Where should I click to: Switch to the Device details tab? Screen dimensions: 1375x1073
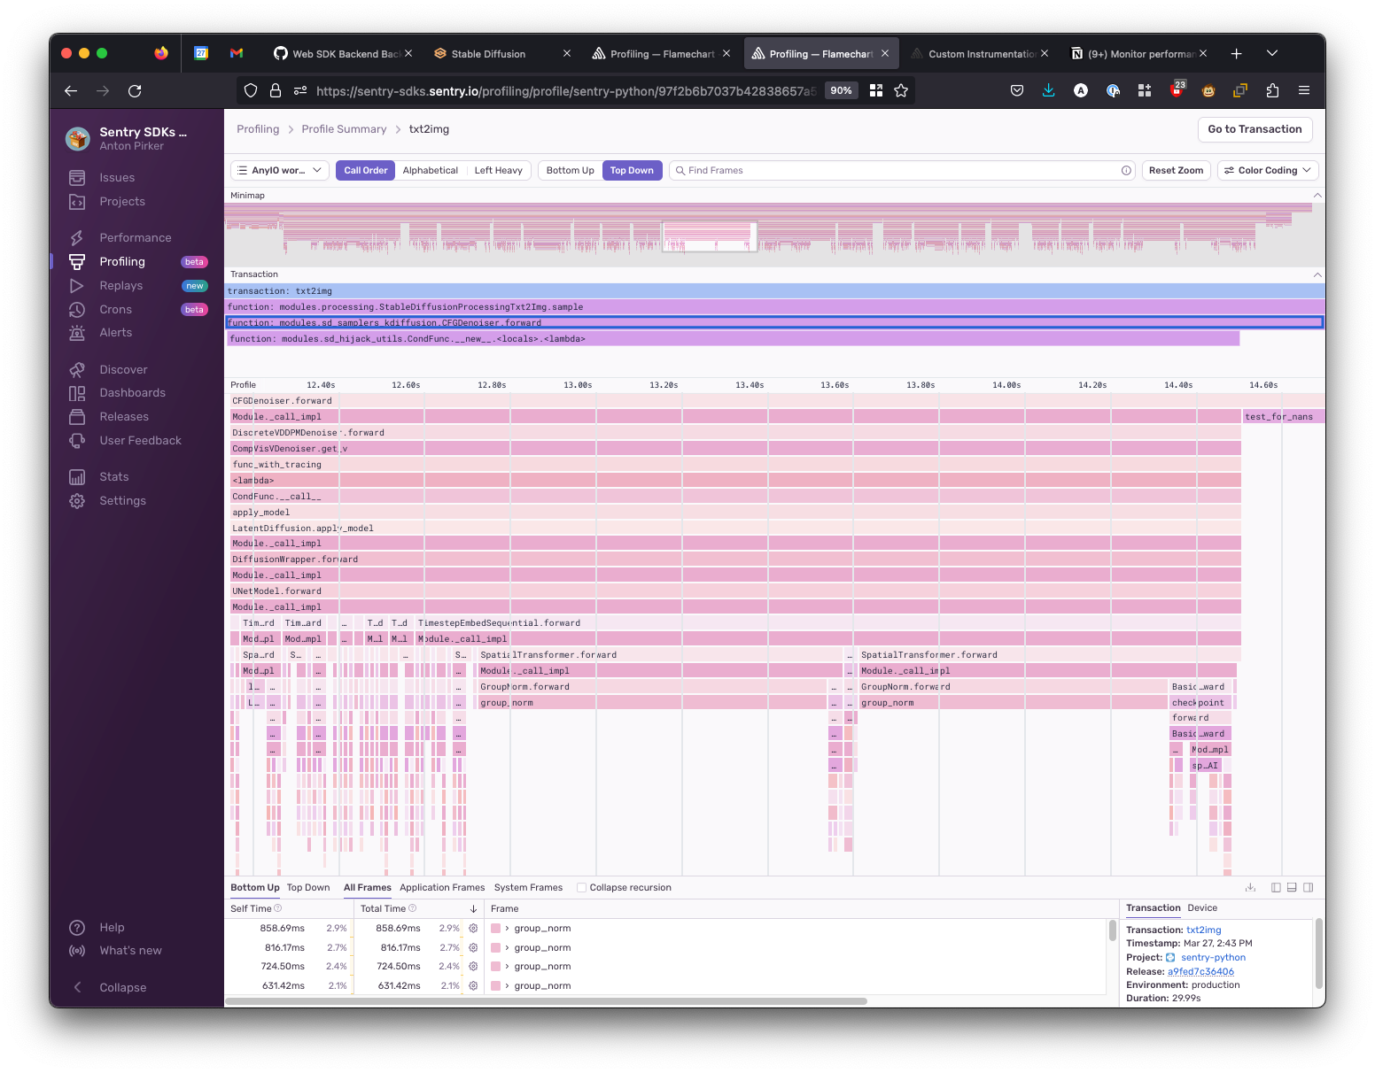[x=1202, y=908]
